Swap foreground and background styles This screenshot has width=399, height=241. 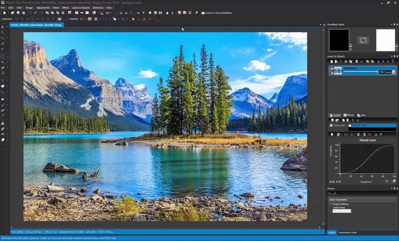[363, 40]
